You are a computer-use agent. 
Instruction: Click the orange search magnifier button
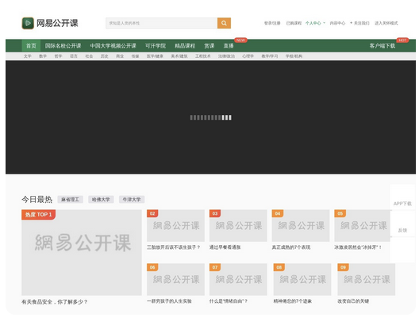(x=224, y=23)
